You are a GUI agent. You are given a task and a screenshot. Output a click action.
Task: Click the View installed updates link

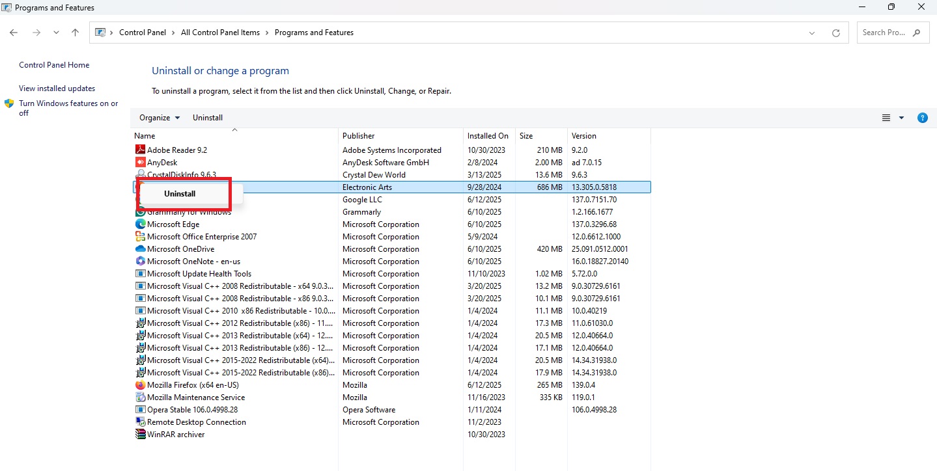[57, 88]
